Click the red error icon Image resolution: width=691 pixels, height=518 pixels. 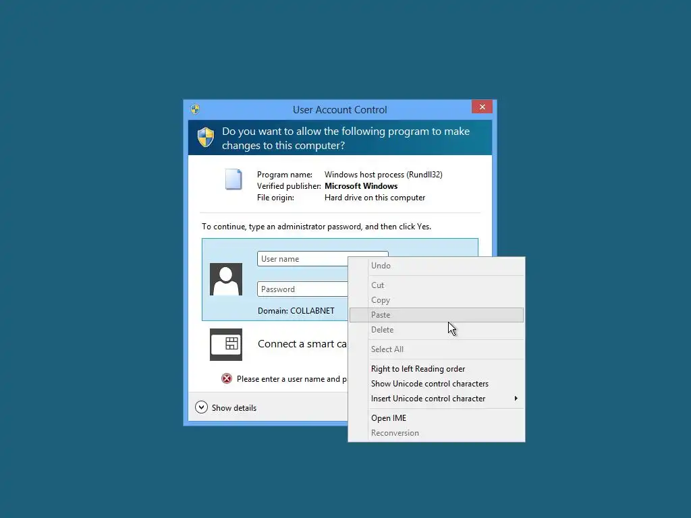[227, 379]
